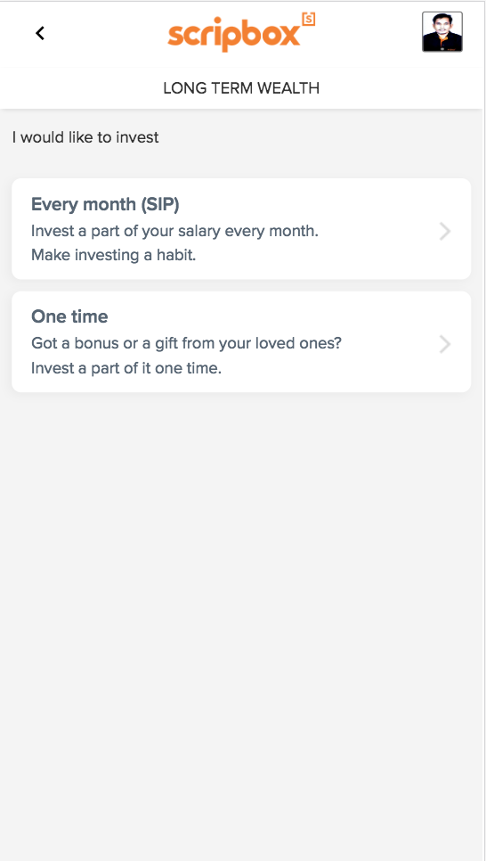The image size is (486, 861).
Task: Go back using the left arrow icon
Action: click(x=39, y=34)
